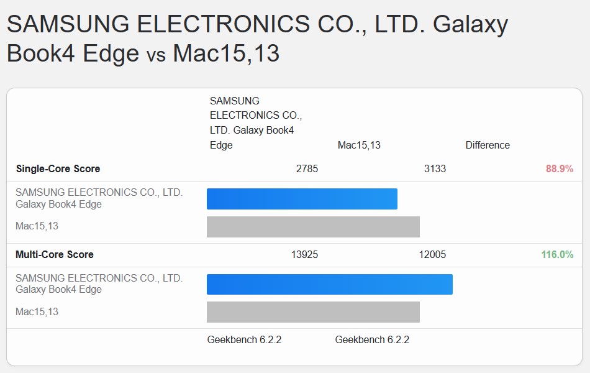Click the Samsung single-core score 2785
Image resolution: width=590 pixels, height=373 pixels.
tap(307, 168)
